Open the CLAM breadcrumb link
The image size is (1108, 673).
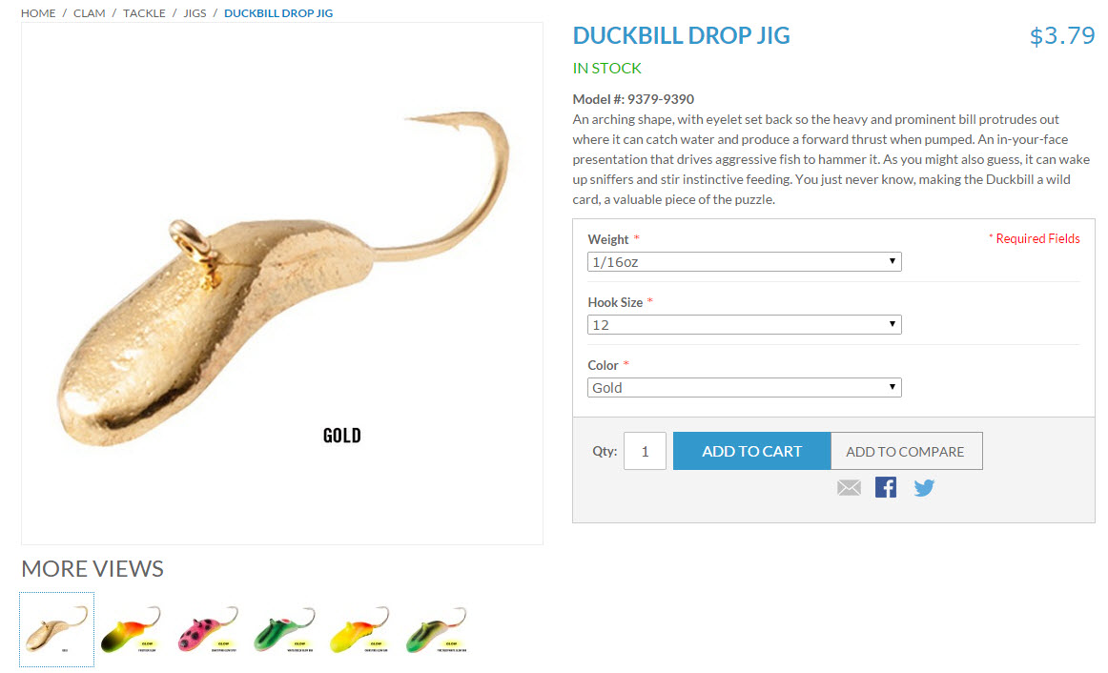coord(89,13)
